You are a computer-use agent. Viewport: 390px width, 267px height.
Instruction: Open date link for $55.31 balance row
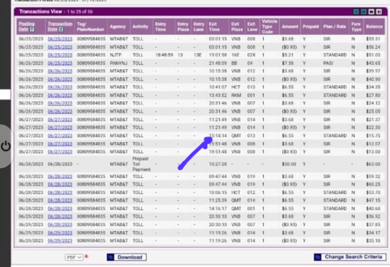click(x=60, y=39)
